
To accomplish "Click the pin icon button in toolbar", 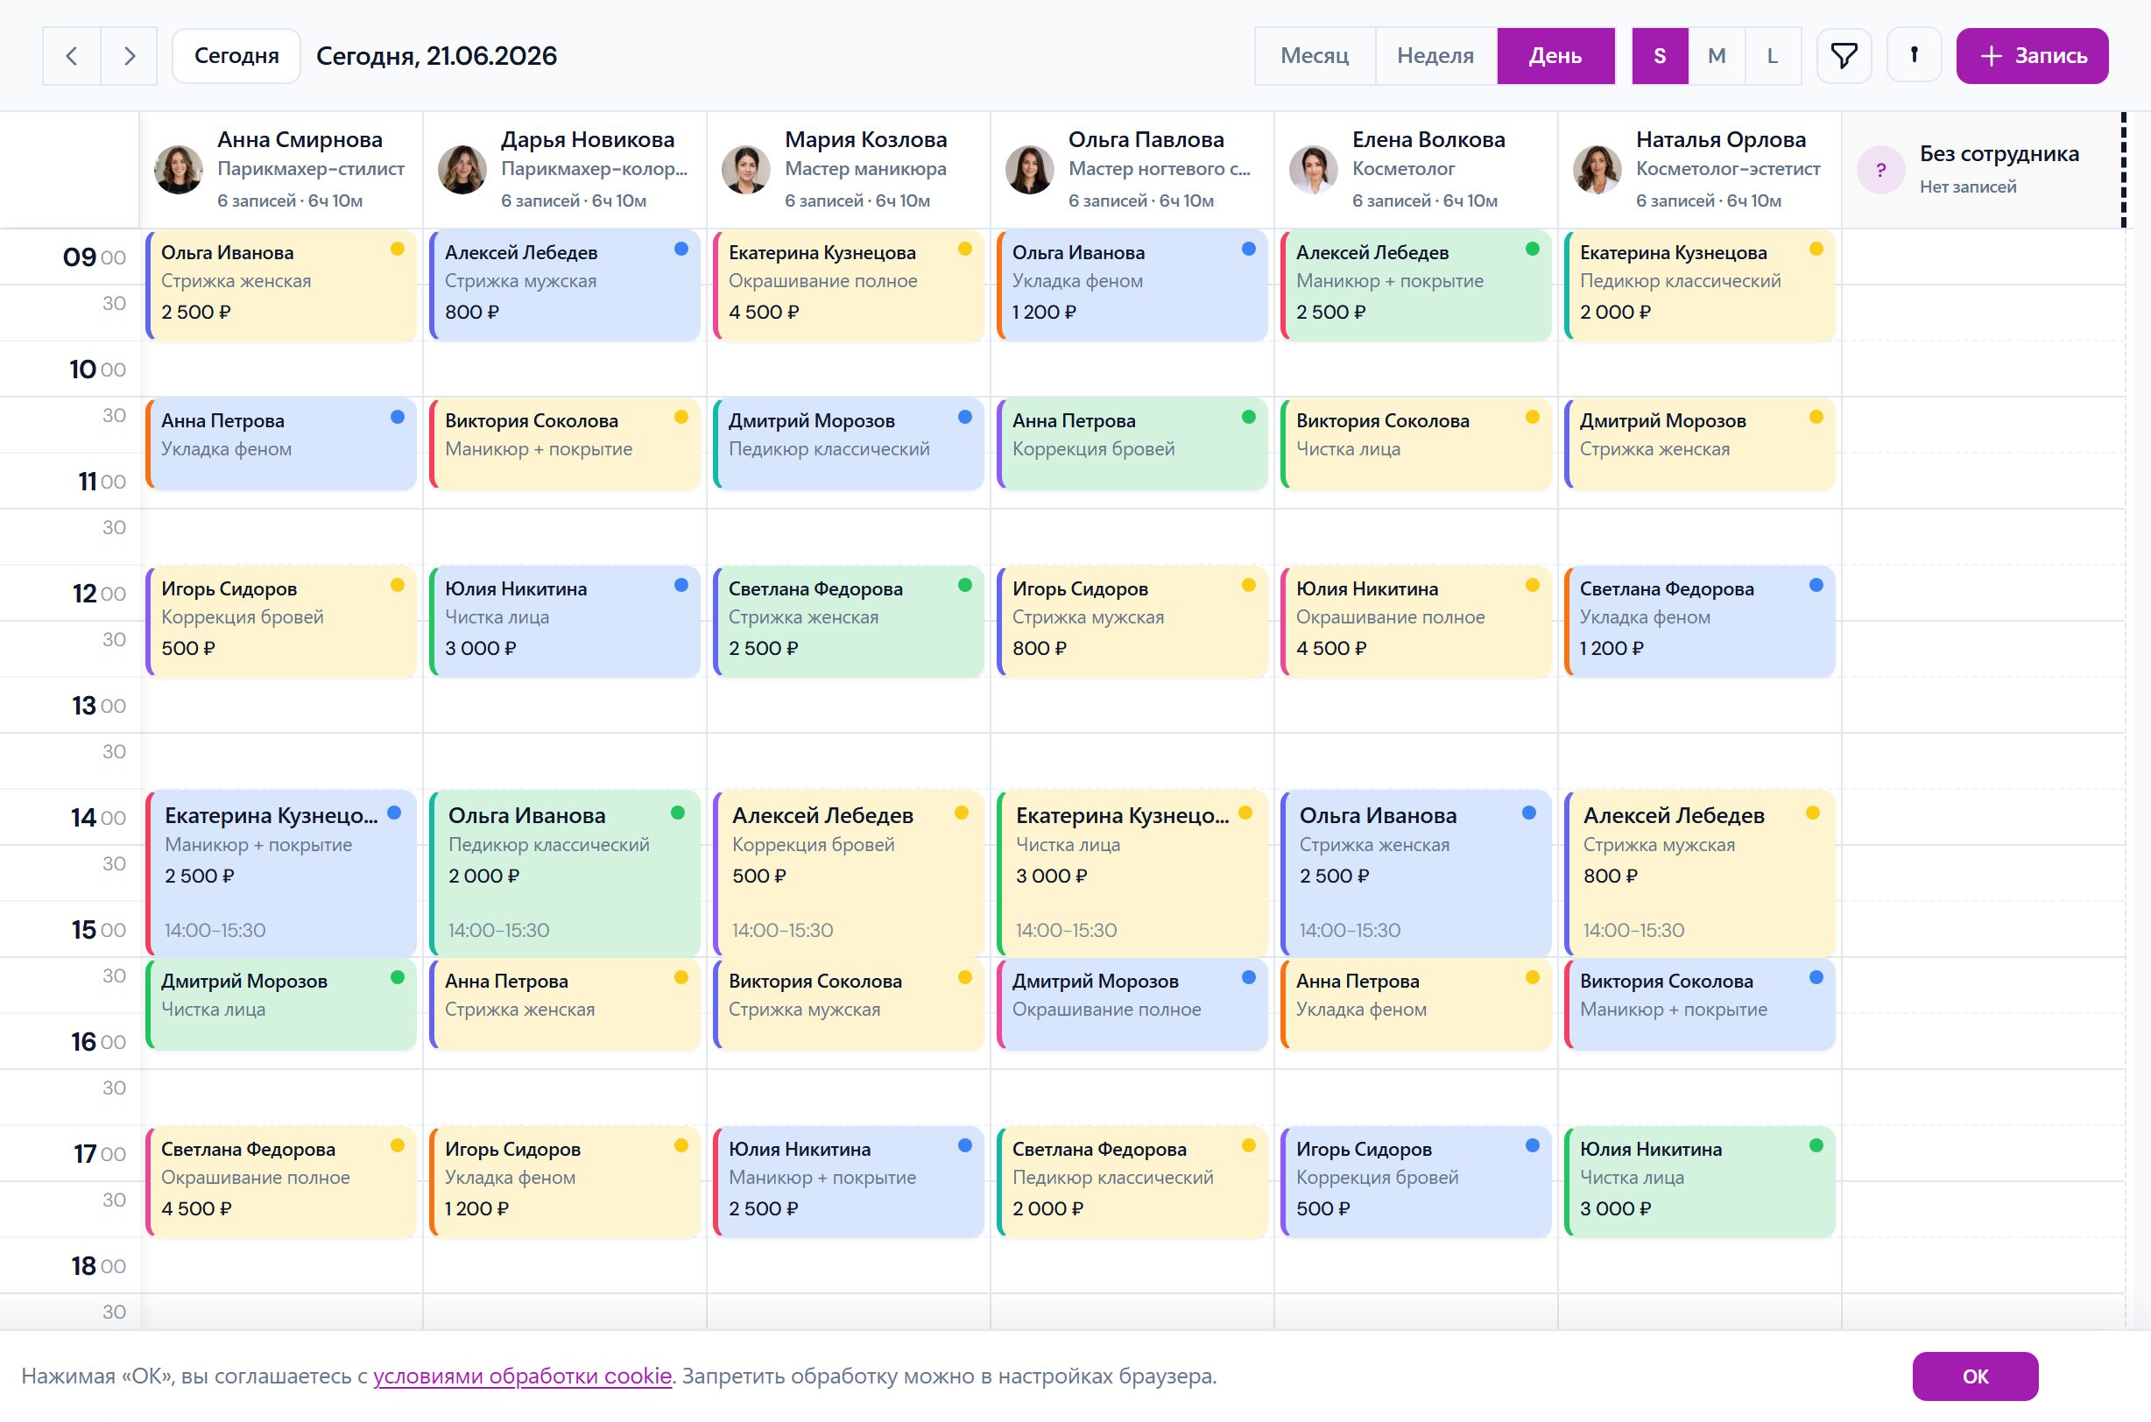I will (1914, 56).
